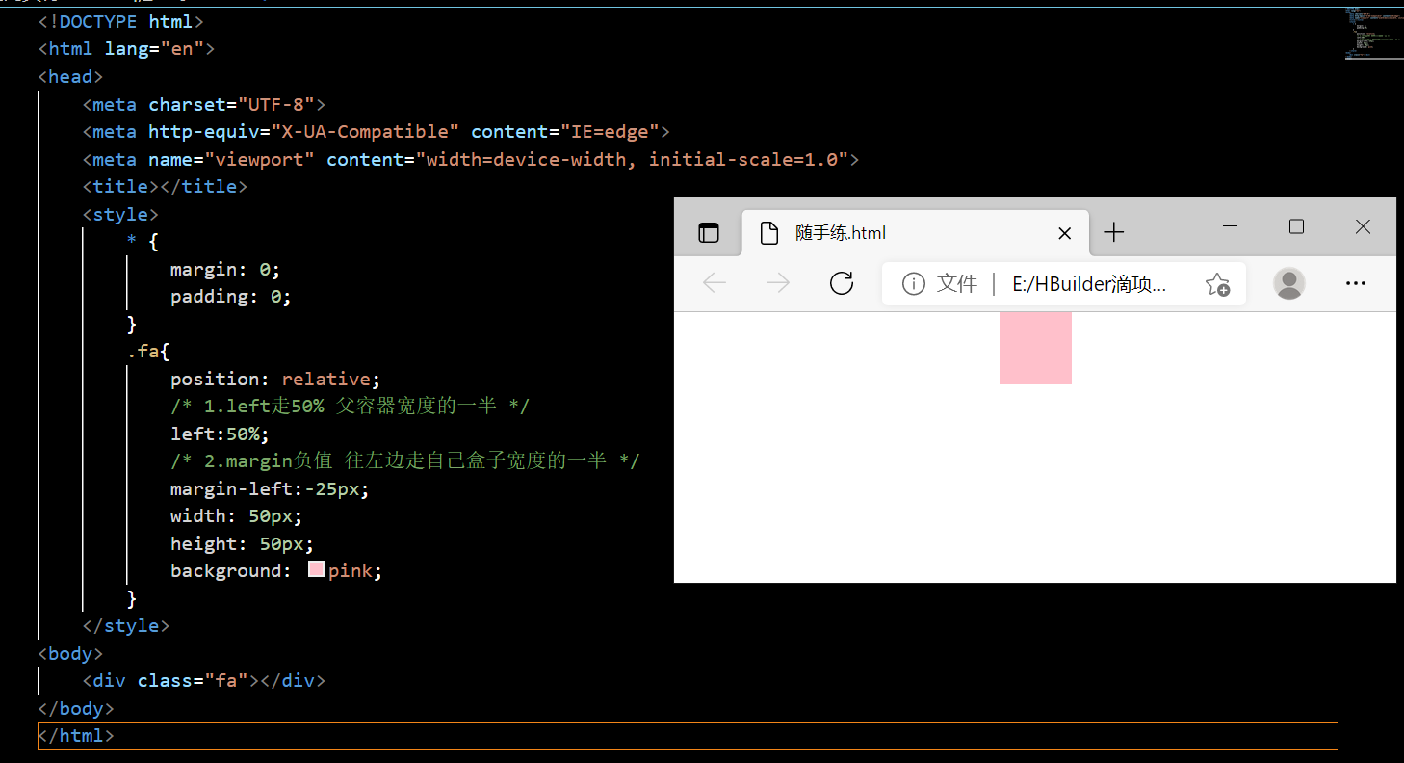This screenshot has width=1404, height=763.
Task: Click the opening <style> tag
Action: tap(120, 214)
